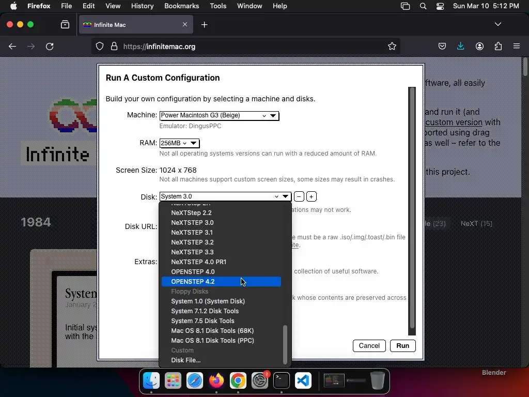Open Control Center in menu bar
The width and height of the screenshot is (529, 397).
tap(440, 6)
